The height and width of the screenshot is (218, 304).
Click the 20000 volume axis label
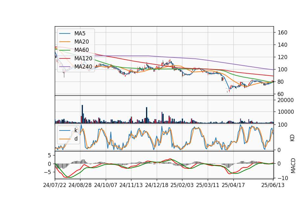(286, 100)
